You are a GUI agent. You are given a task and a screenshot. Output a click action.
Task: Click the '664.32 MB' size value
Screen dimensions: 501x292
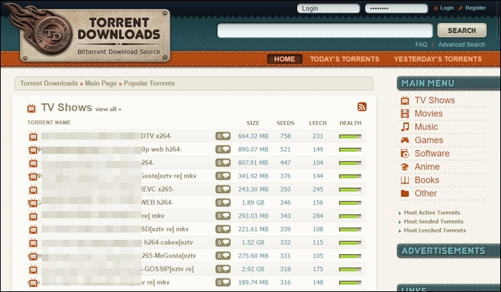253,136
